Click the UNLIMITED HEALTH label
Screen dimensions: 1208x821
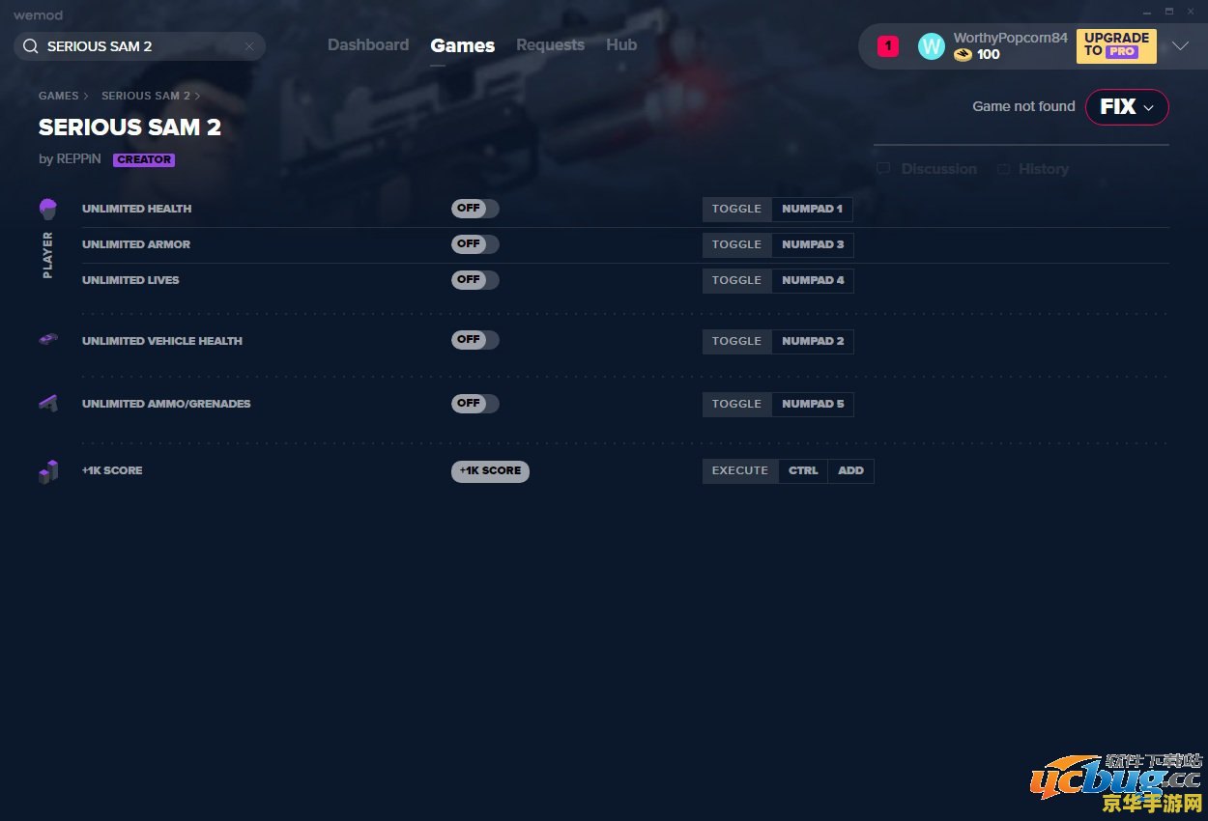[137, 209]
